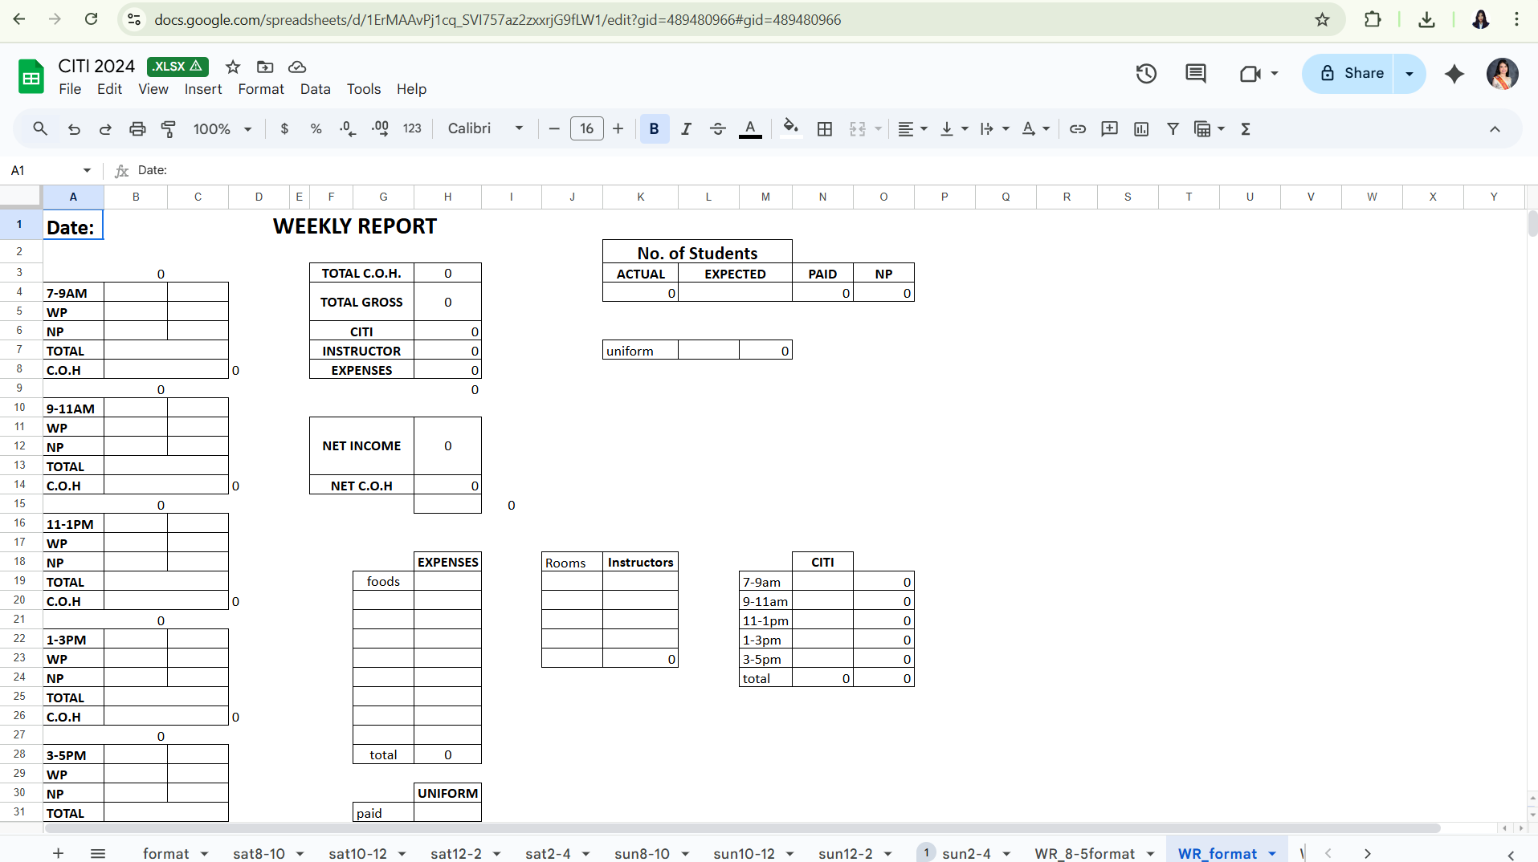
Task: Open version history clock icon
Action: (1146, 74)
